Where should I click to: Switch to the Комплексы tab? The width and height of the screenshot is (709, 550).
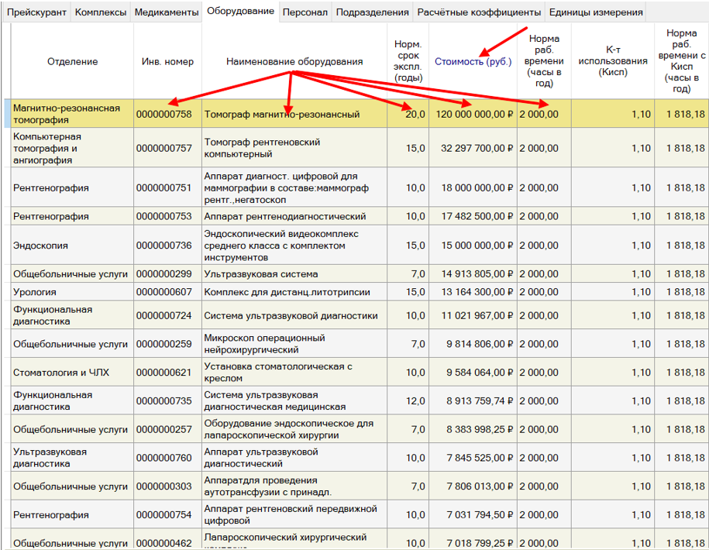pos(100,12)
